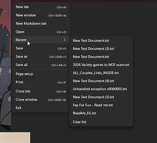Open recent file Unhandled exception c0000005.txt
The image size is (157, 143).
click(x=101, y=89)
